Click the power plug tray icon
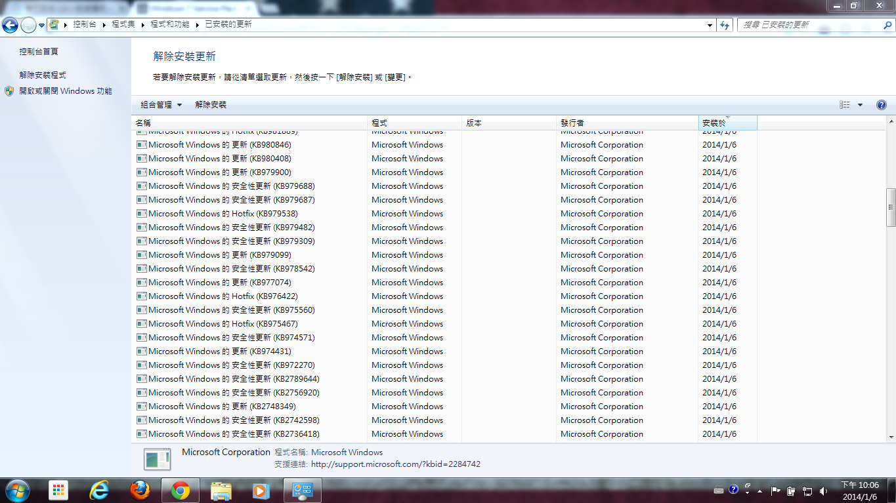This screenshot has width=896, height=503. coord(792,491)
